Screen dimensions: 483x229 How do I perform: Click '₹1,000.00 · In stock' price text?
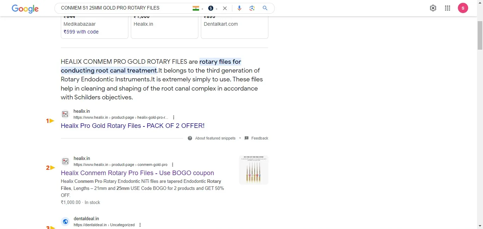pyautogui.click(x=80, y=202)
